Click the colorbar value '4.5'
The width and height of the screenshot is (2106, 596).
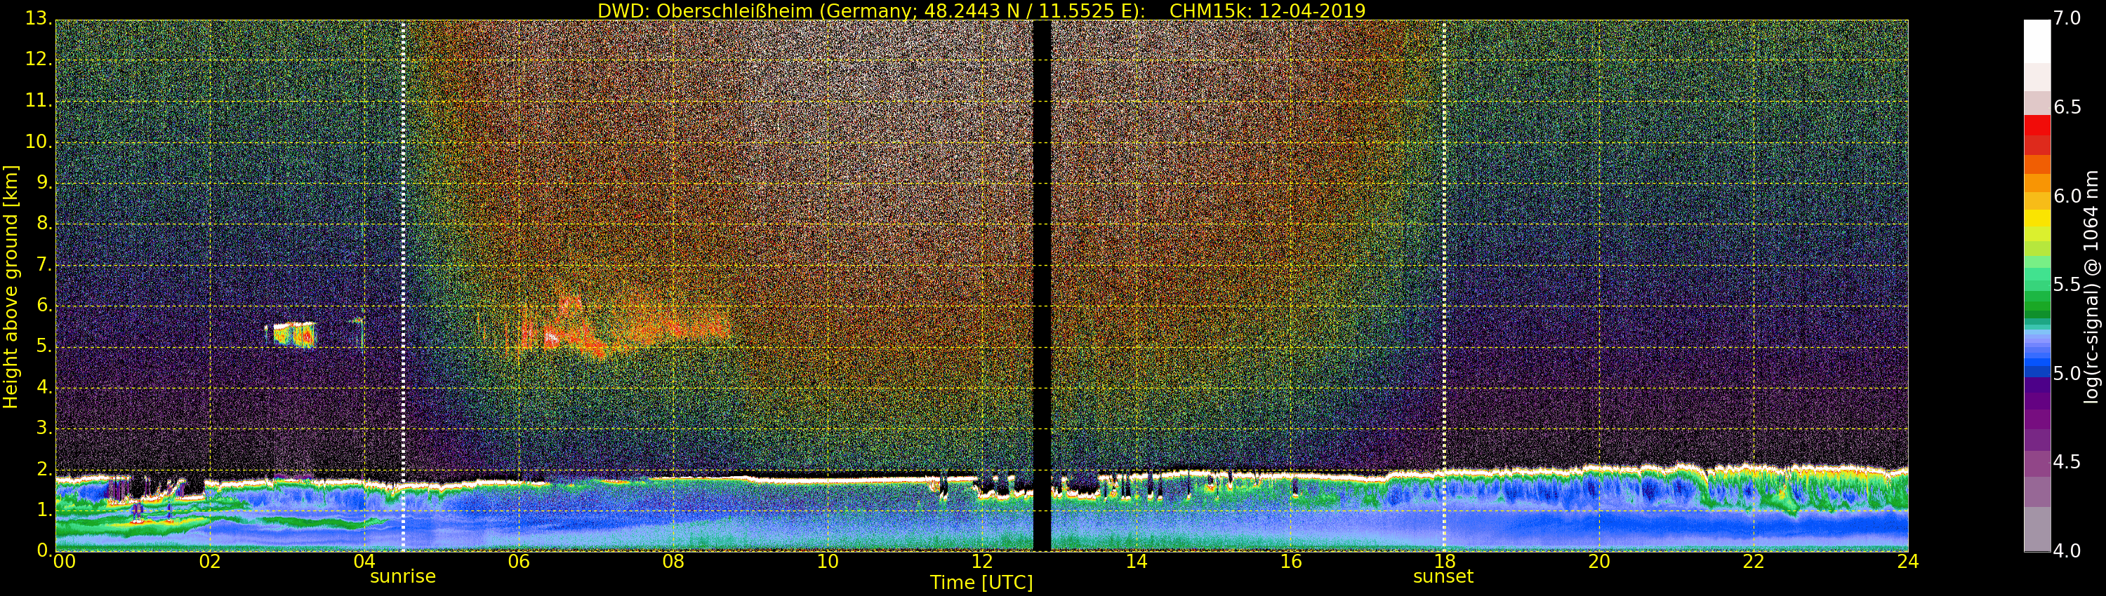2067,462
